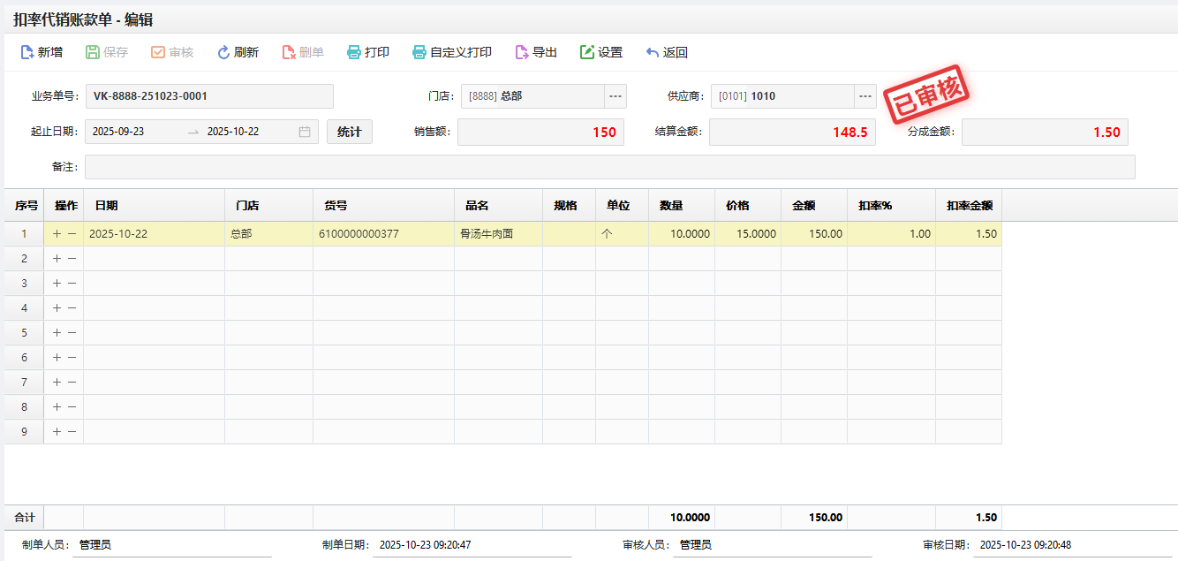This screenshot has width=1178, height=561.
Task: Export the document with 导出
Action: click(x=535, y=52)
